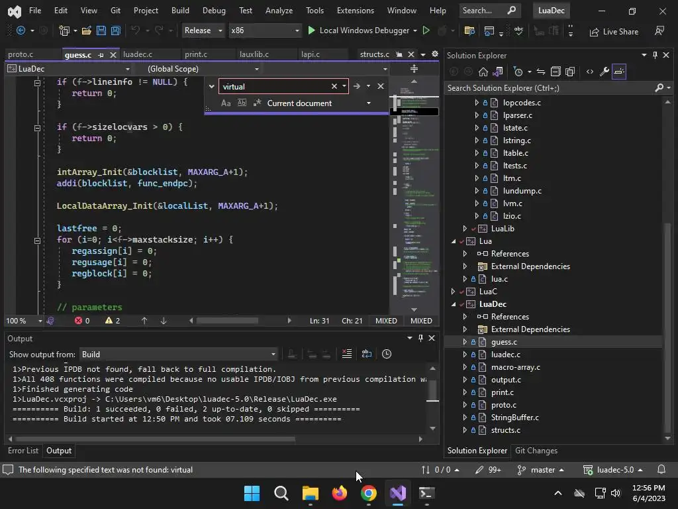Open Live Share
The width and height of the screenshot is (678, 509).
click(x=614, y=32)
